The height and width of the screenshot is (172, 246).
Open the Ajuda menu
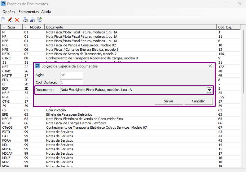click(46, 12)
